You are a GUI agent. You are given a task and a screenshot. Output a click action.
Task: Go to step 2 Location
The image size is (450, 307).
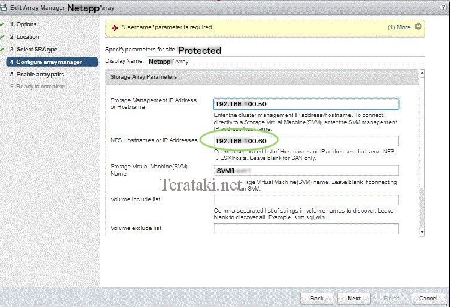point(25,36)
